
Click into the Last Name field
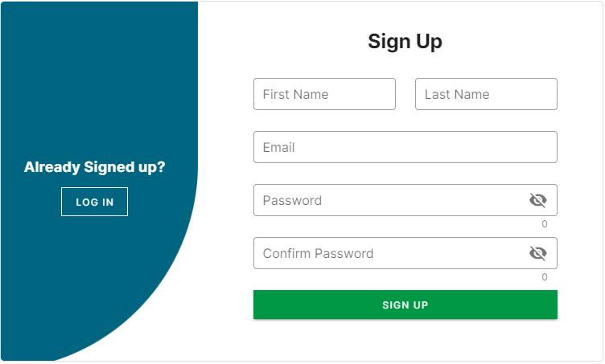click(x=486, y=94)
